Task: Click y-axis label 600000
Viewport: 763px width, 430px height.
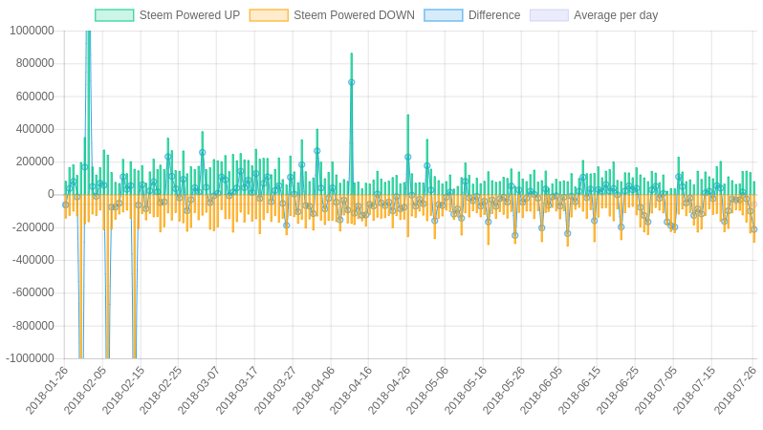Action: pos(34,97)
